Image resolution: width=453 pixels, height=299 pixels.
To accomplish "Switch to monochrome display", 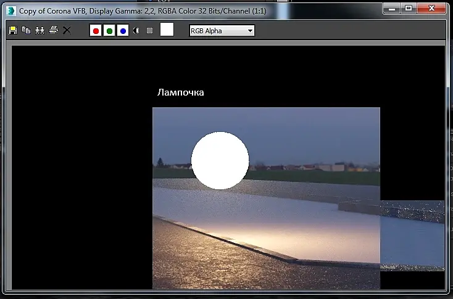I will coord(149,31).
